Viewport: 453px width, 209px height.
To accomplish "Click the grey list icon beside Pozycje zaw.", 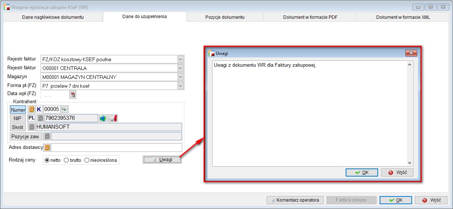I will click(x=47, y=136).
